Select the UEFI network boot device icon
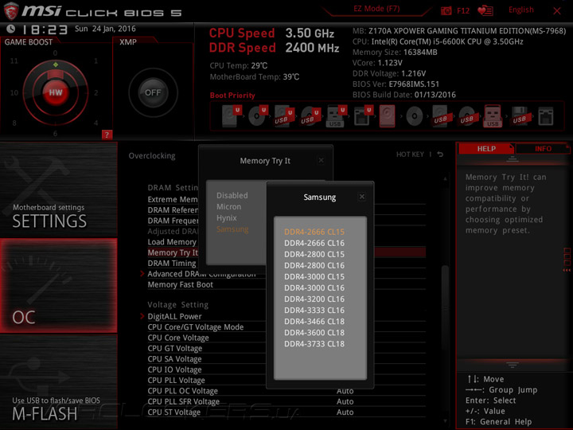The image size is (573, 430). pyautogui.click(x=363, y=116)
